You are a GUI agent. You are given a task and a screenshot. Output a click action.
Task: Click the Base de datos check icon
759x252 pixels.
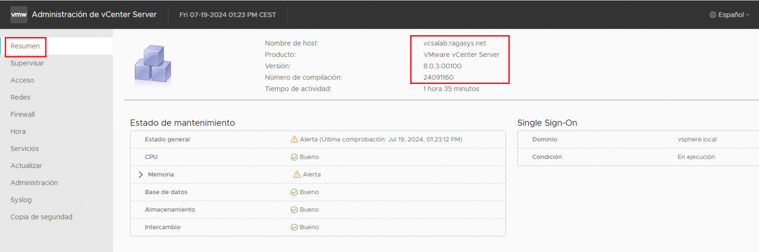[x=294, y=192]
